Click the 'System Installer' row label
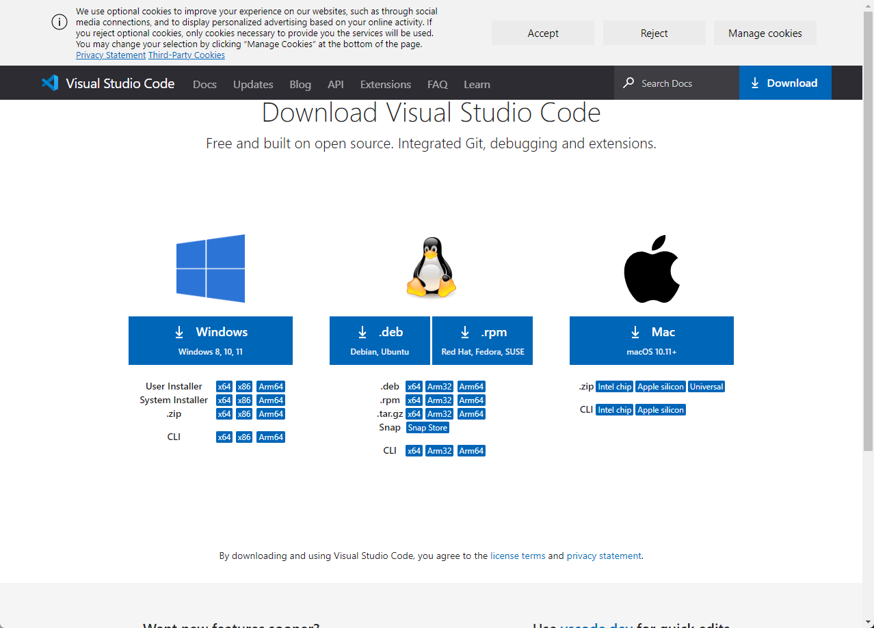 pyautogui.click(x=174, y=400)
